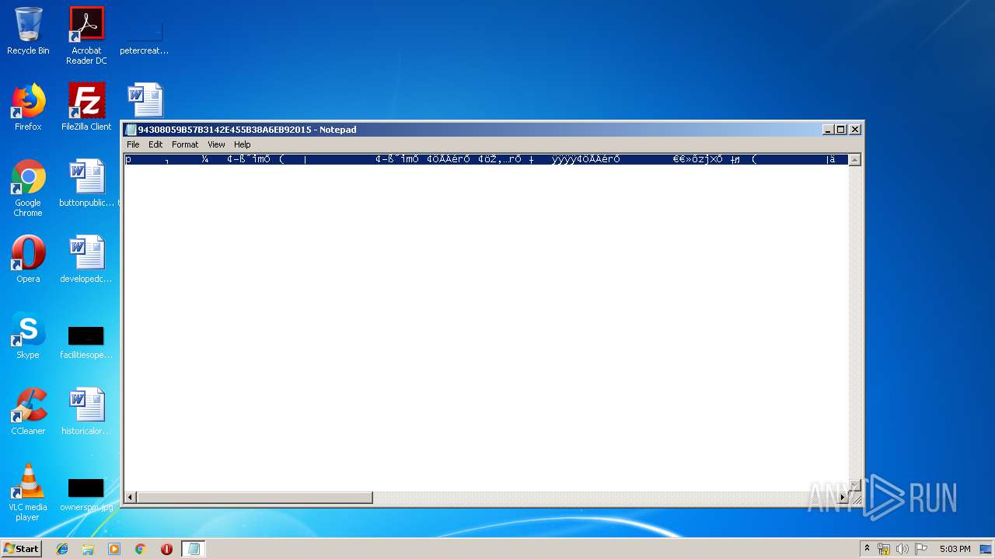The width and height of the screenshot is (995, 559).
Task: Click the Notepad taskbar button
Action: click(194, 549)
